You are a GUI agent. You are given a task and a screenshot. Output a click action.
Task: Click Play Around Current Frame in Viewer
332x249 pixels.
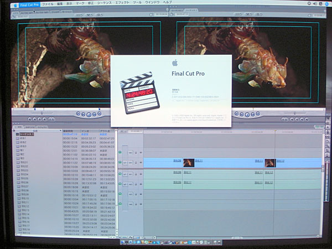(x=94, y=115)
